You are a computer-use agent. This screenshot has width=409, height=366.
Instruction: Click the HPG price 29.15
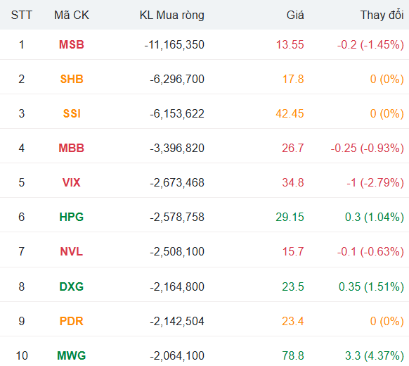pyautogui.click(x=290, y=217)
